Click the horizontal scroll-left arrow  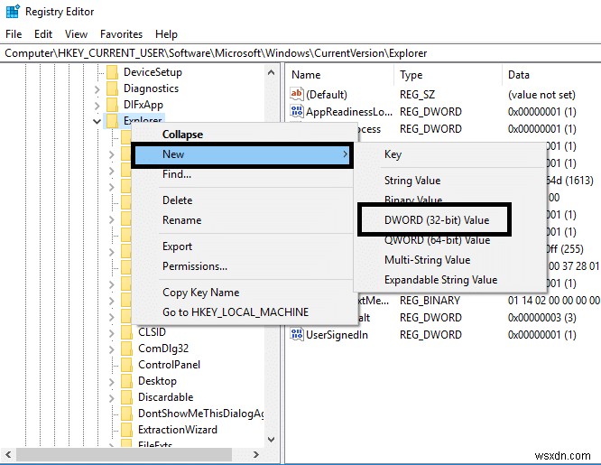[x=8, y=455]
